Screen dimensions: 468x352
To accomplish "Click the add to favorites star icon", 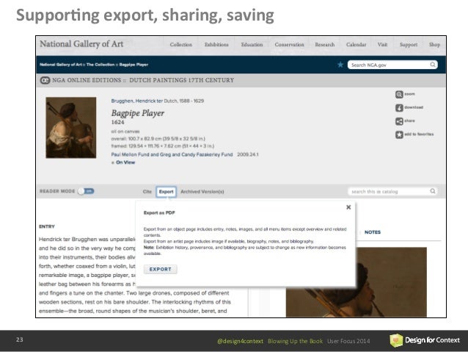I will pyautogui.click(x=399, y=135).
